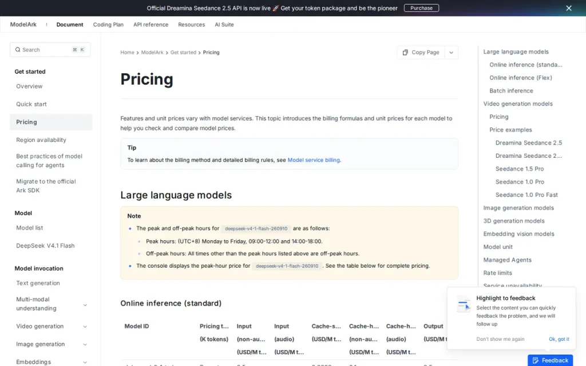Click the copy icon beside Copy Page
The width and height of the screenshot is (586, 366).
(405, 52)
